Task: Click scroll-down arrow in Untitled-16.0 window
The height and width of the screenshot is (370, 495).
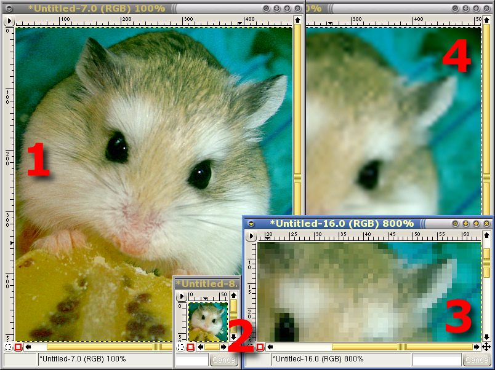Action: 486,337
